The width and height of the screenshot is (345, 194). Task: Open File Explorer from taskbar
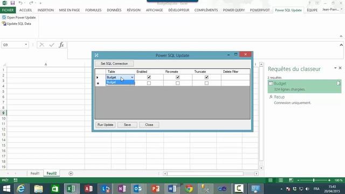click(x=38, y=189)
